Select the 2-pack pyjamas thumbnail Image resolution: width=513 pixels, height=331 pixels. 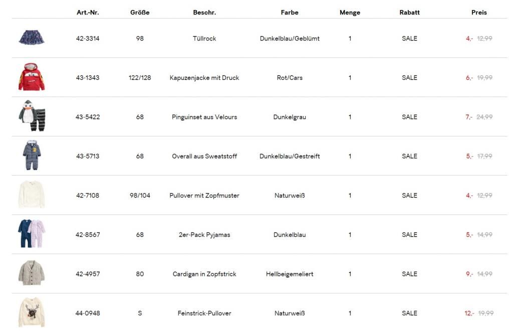(32, 234)
